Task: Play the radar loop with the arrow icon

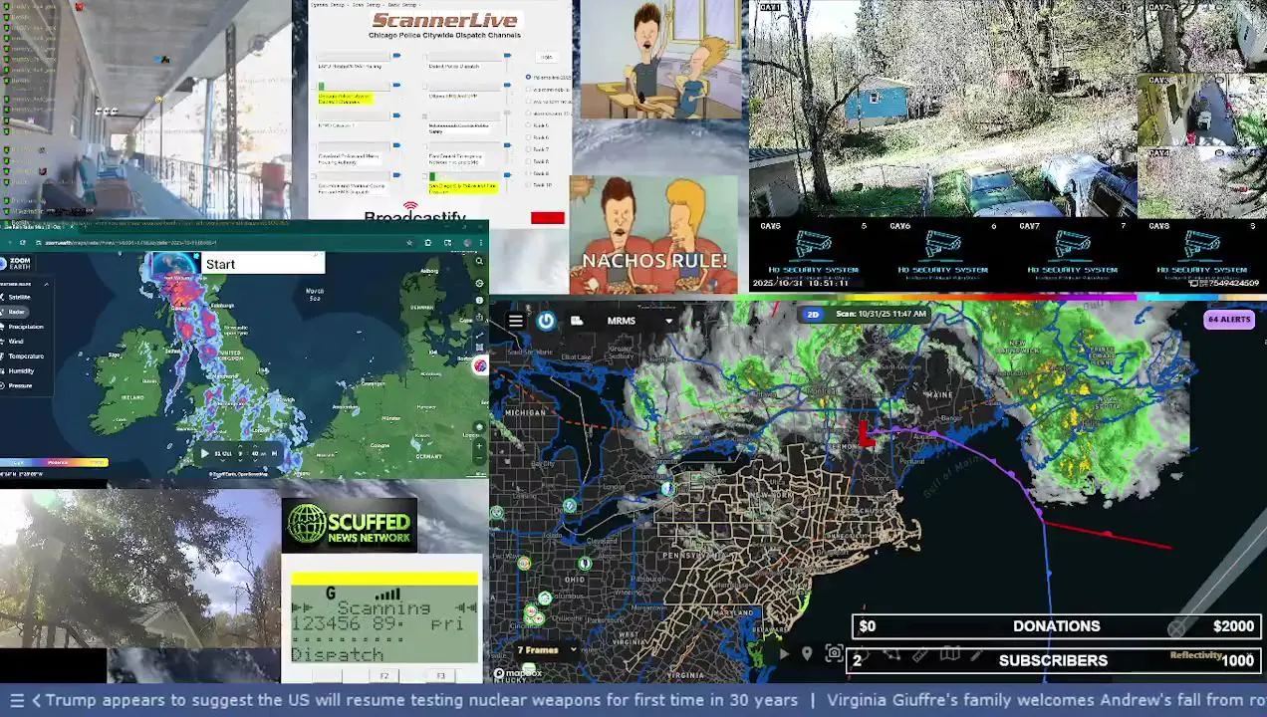Action: click(x=785, y=654)
